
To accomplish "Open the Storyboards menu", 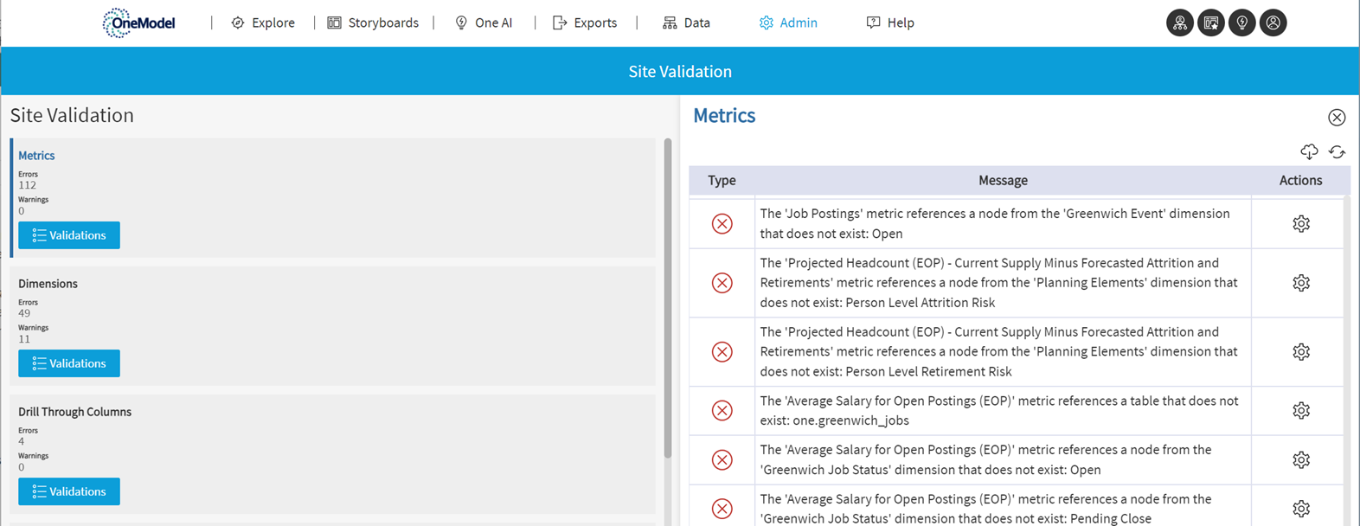I will coord(373,23).
